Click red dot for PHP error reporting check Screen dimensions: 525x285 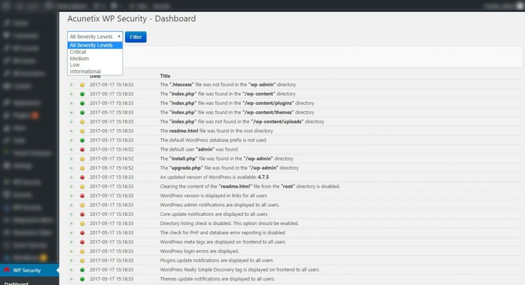82,233
